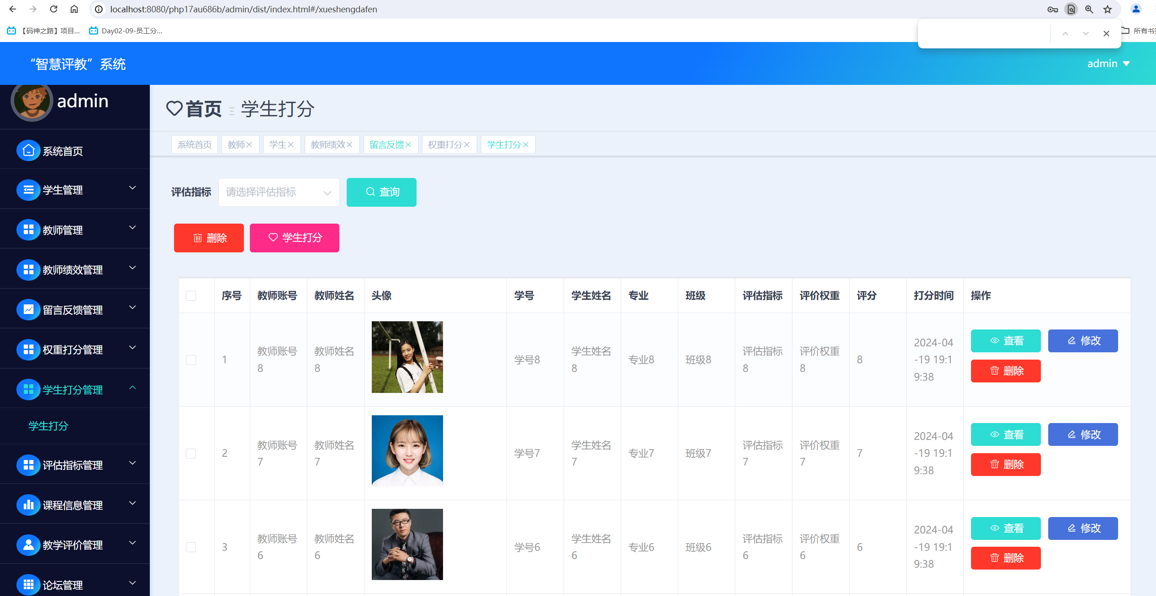Image resolution: width=1156 pixels, height=596 pixels.
Task: Click the 查询 search button
Action: tap(381, 192)
